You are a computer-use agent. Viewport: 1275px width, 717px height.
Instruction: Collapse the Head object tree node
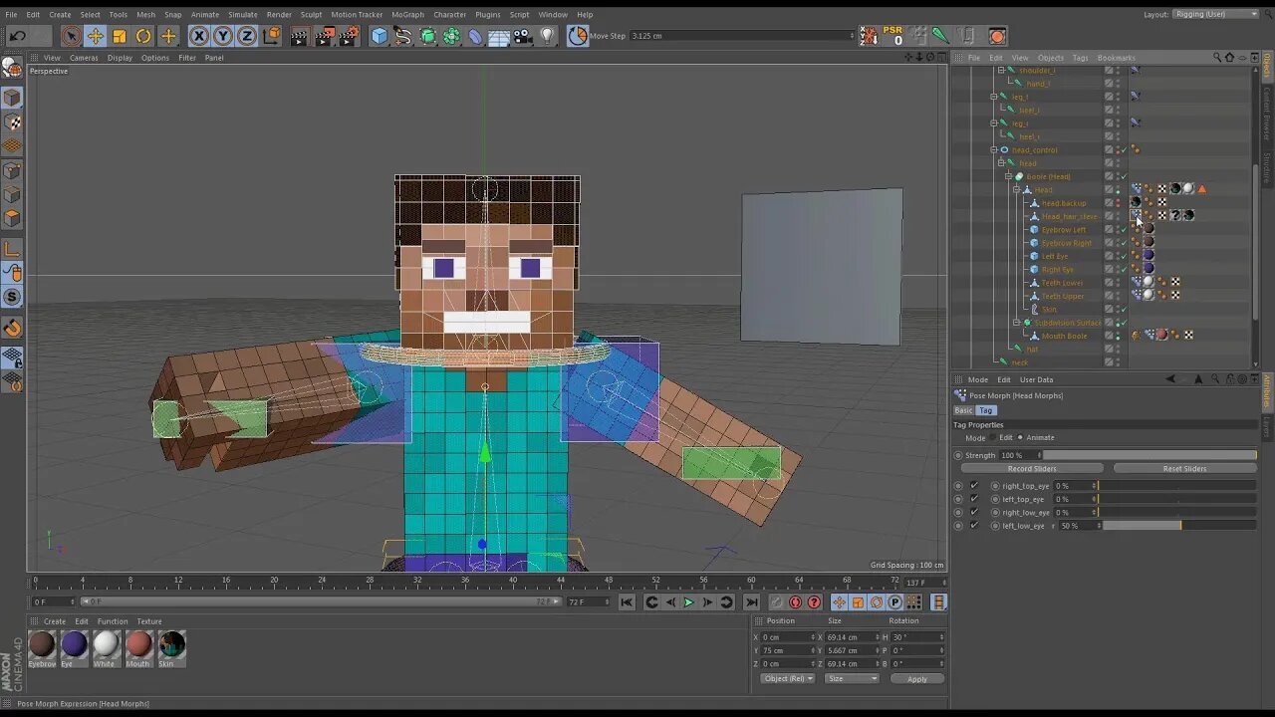click(x=1016, y=190)
